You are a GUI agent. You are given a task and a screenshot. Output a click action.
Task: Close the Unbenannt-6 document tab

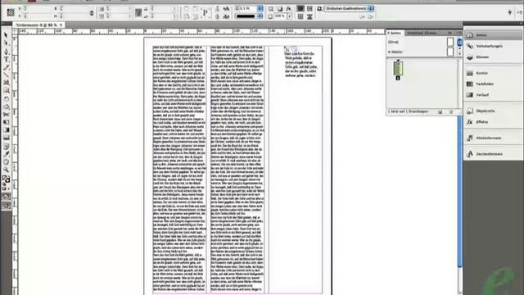point(61,25)
